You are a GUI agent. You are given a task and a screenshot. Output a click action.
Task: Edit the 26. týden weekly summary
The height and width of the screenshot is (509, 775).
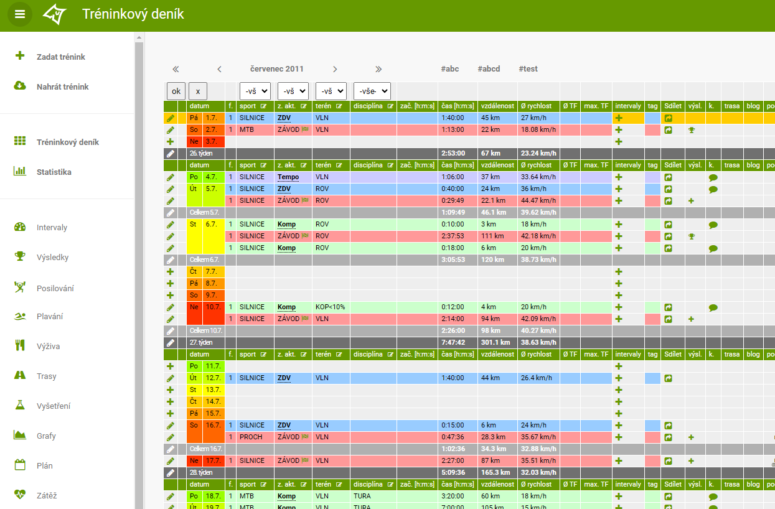(171, 154)
